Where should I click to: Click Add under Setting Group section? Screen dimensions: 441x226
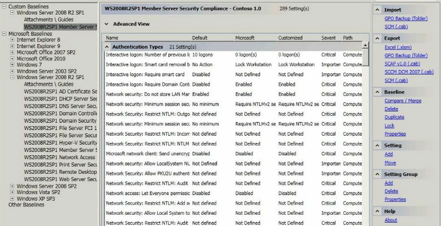(388, 183)
